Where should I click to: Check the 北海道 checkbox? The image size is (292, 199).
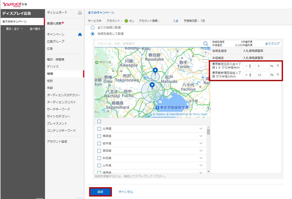pyautogui.click(x=99, y=129)
